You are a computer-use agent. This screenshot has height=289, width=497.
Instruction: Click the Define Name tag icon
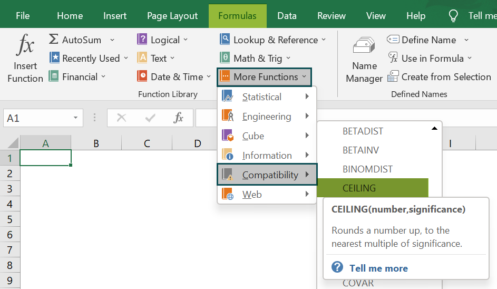point(393,40)
